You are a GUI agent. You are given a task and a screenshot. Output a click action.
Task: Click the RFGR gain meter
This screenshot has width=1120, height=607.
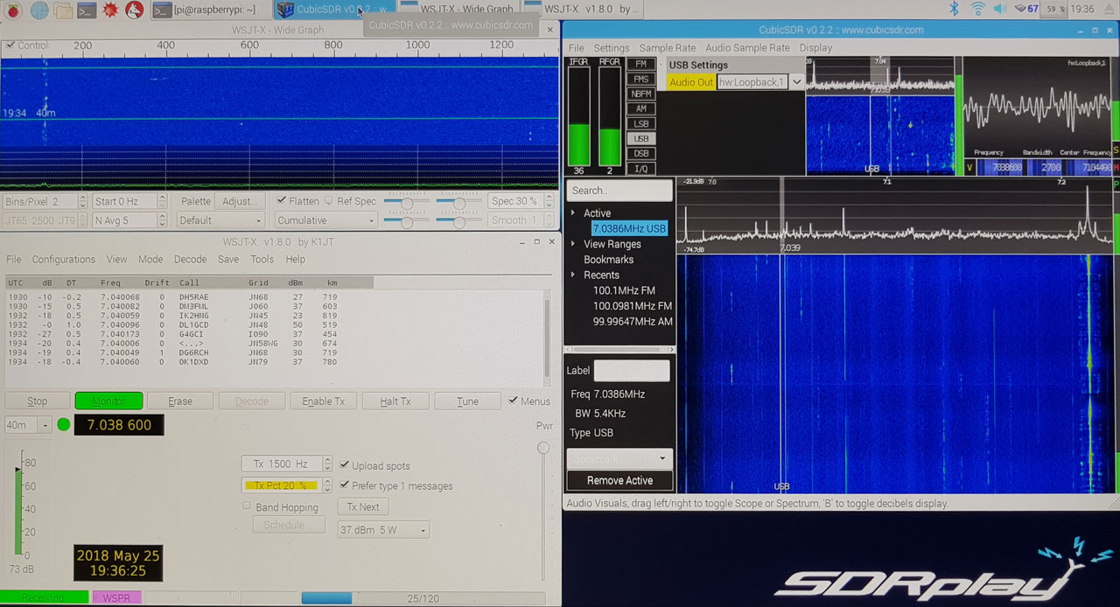pyautogui.click(x=610, y=115)
